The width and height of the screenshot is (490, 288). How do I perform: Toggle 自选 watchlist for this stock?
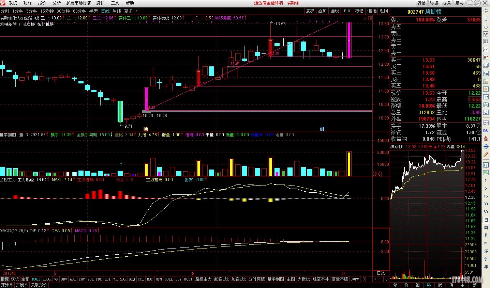pos(372,11)
